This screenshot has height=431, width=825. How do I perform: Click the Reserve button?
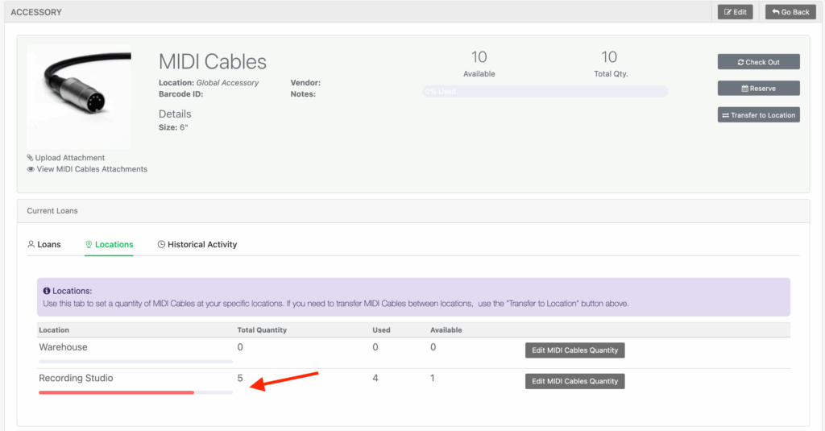pyautogui.click(x=758, y=89)
